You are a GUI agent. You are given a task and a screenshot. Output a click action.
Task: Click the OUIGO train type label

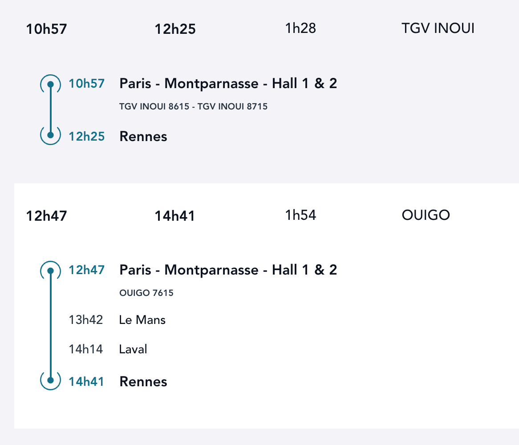426,215
